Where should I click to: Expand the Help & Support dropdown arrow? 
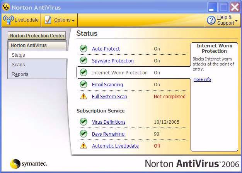point(236,20)
